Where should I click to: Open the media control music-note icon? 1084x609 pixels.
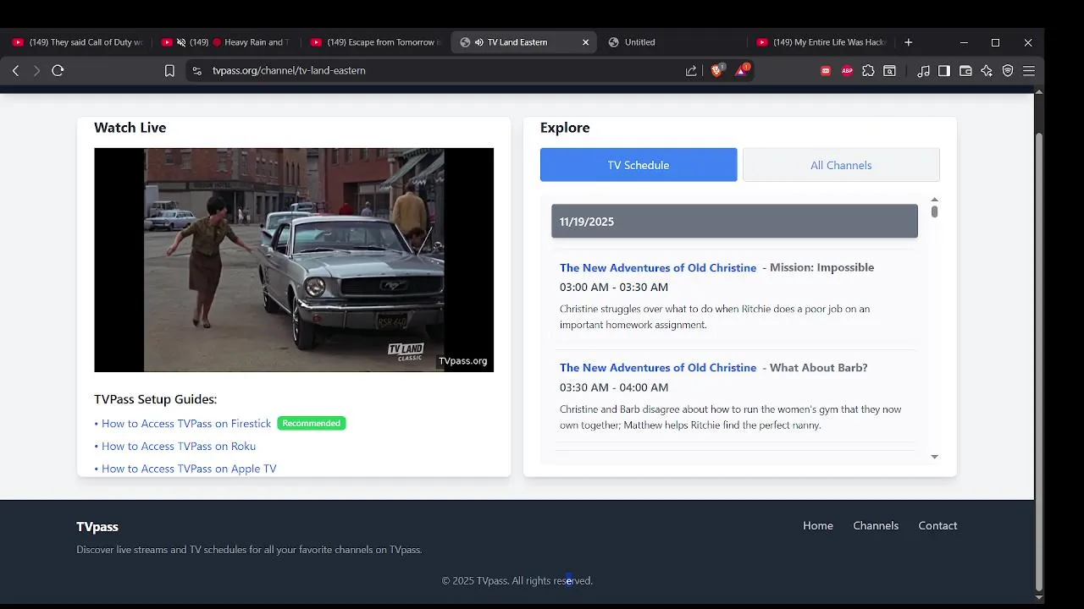pos(923,71)
